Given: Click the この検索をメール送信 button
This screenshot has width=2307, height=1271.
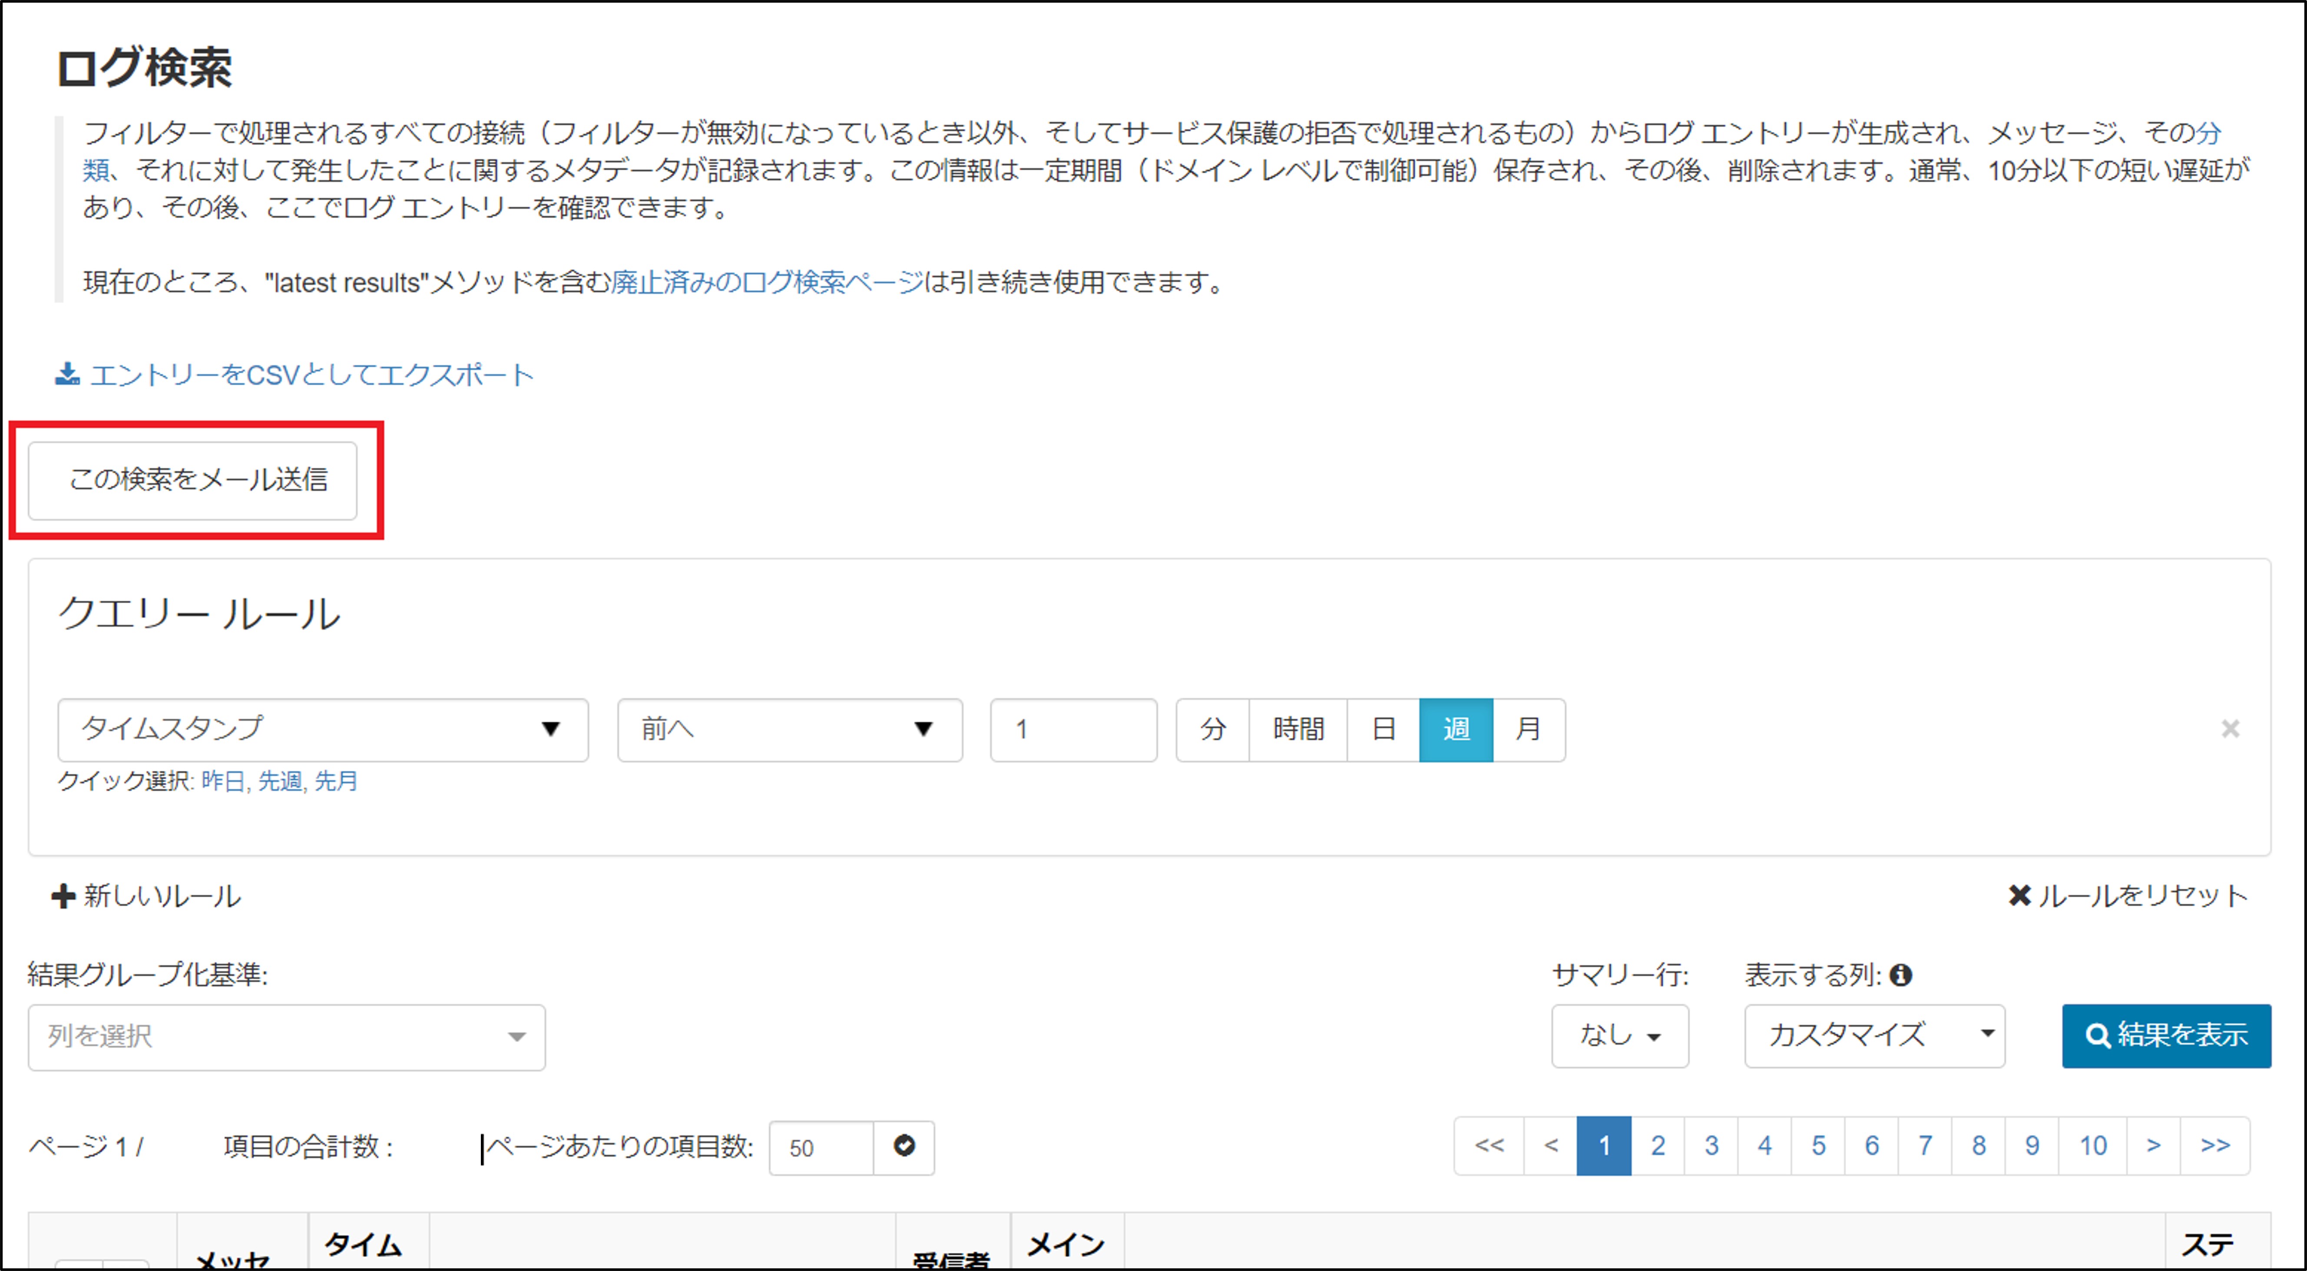Looking at the screenshot, I should [x=192, y=480].
